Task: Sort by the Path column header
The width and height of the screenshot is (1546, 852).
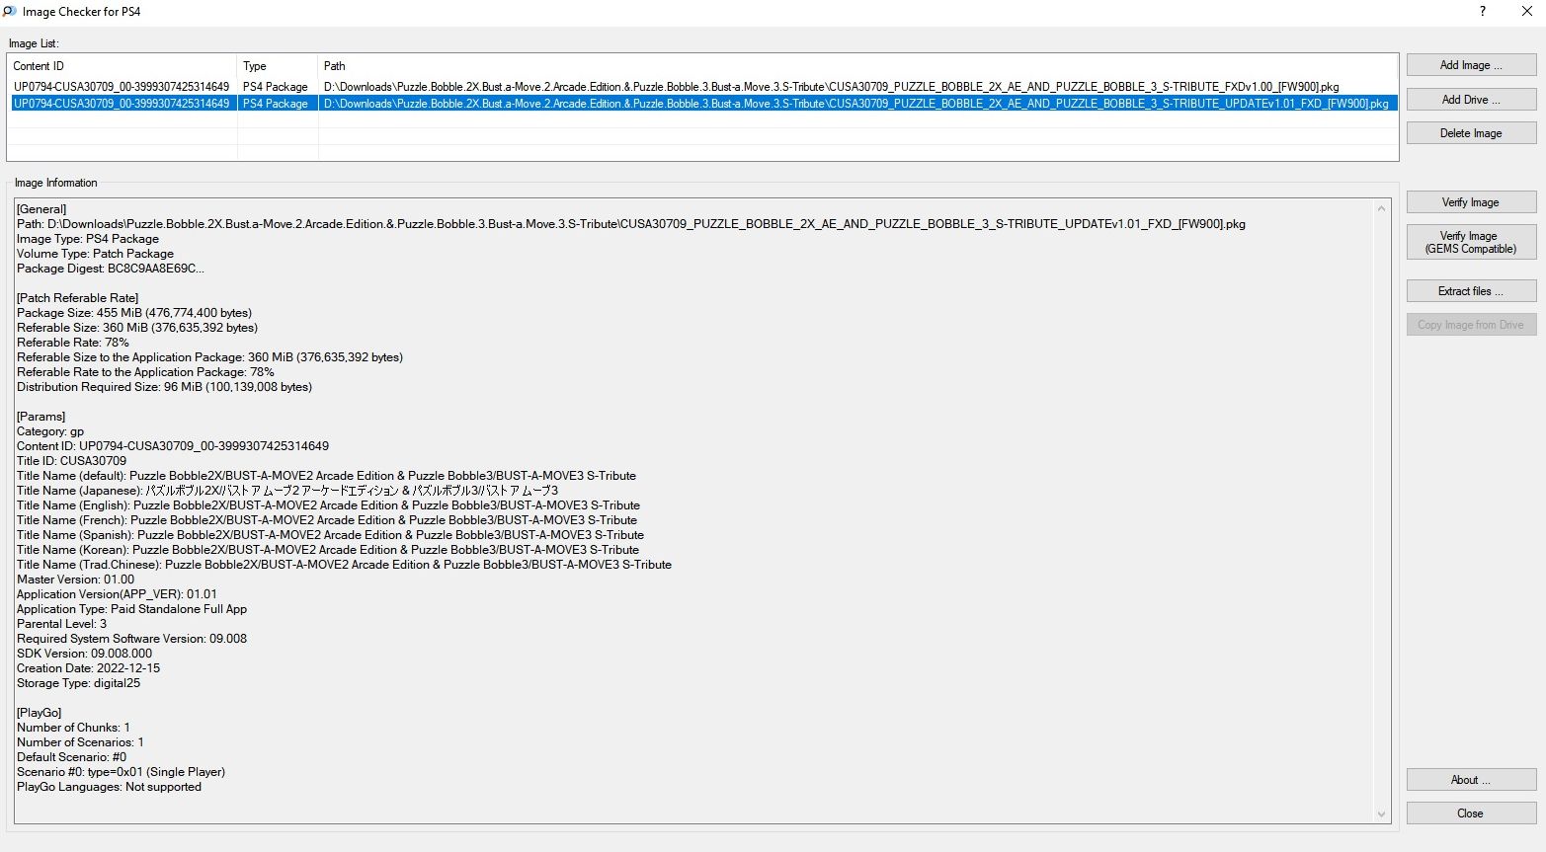Action: [x=858, y=66]
